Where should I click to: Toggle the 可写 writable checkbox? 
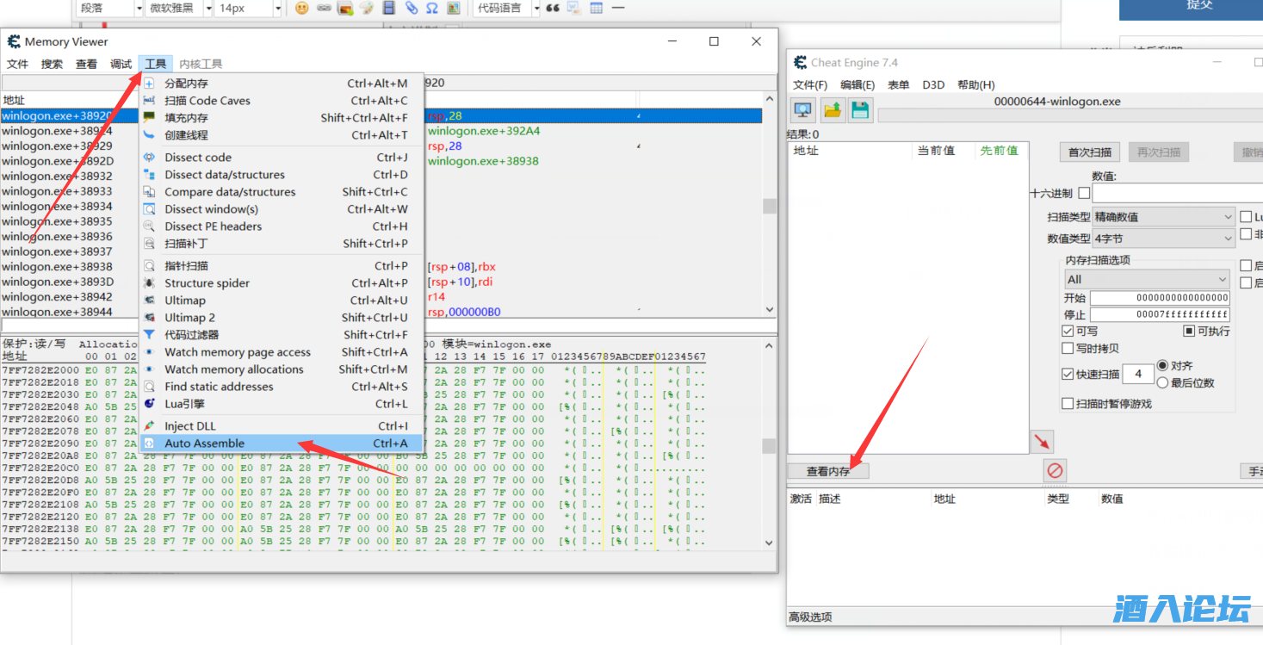[x=1068, y=332]
